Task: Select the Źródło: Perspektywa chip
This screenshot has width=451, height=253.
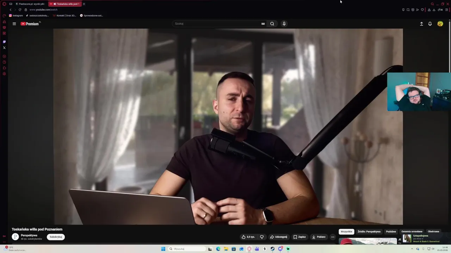Action: 369,232
